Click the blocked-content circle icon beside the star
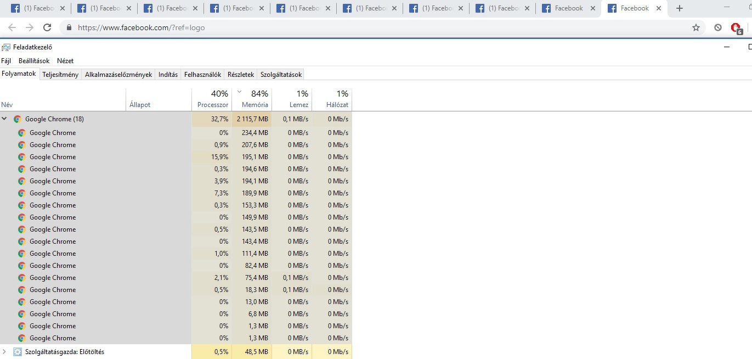This screenshot has width=752, height=359. coord(718,27)
